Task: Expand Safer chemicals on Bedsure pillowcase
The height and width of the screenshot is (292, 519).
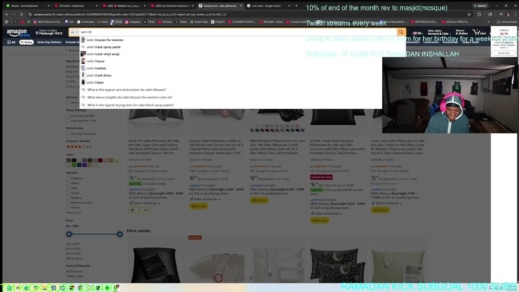Action: point(205,199)
